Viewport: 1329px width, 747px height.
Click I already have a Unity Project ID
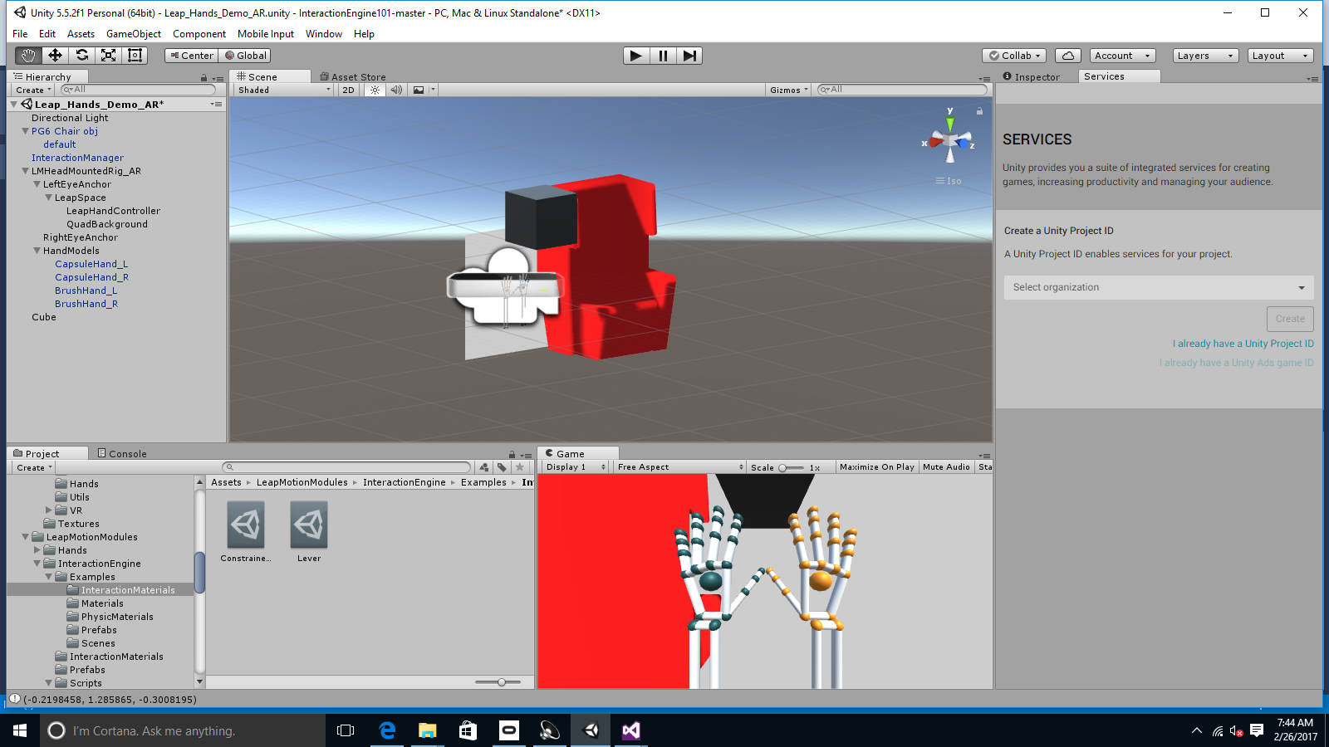[1243, 344]
